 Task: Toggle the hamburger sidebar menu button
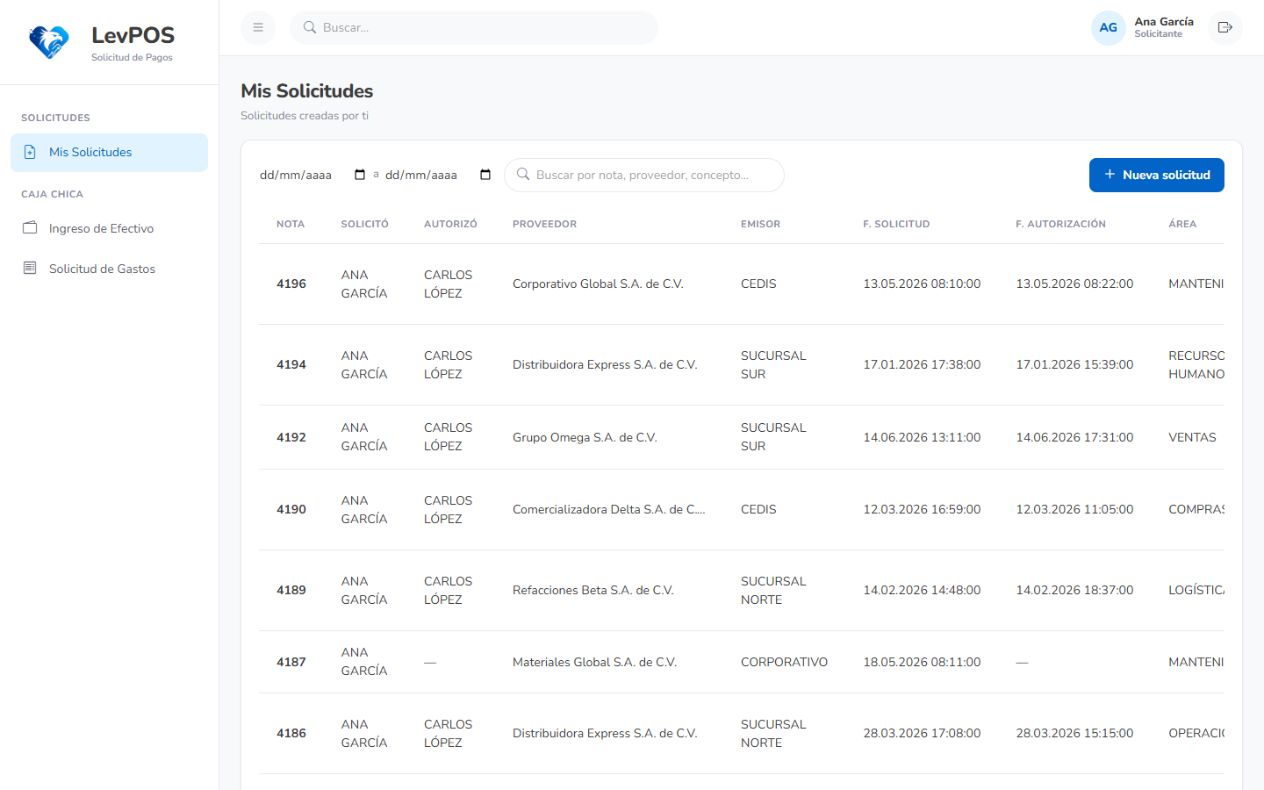[258, 27]
